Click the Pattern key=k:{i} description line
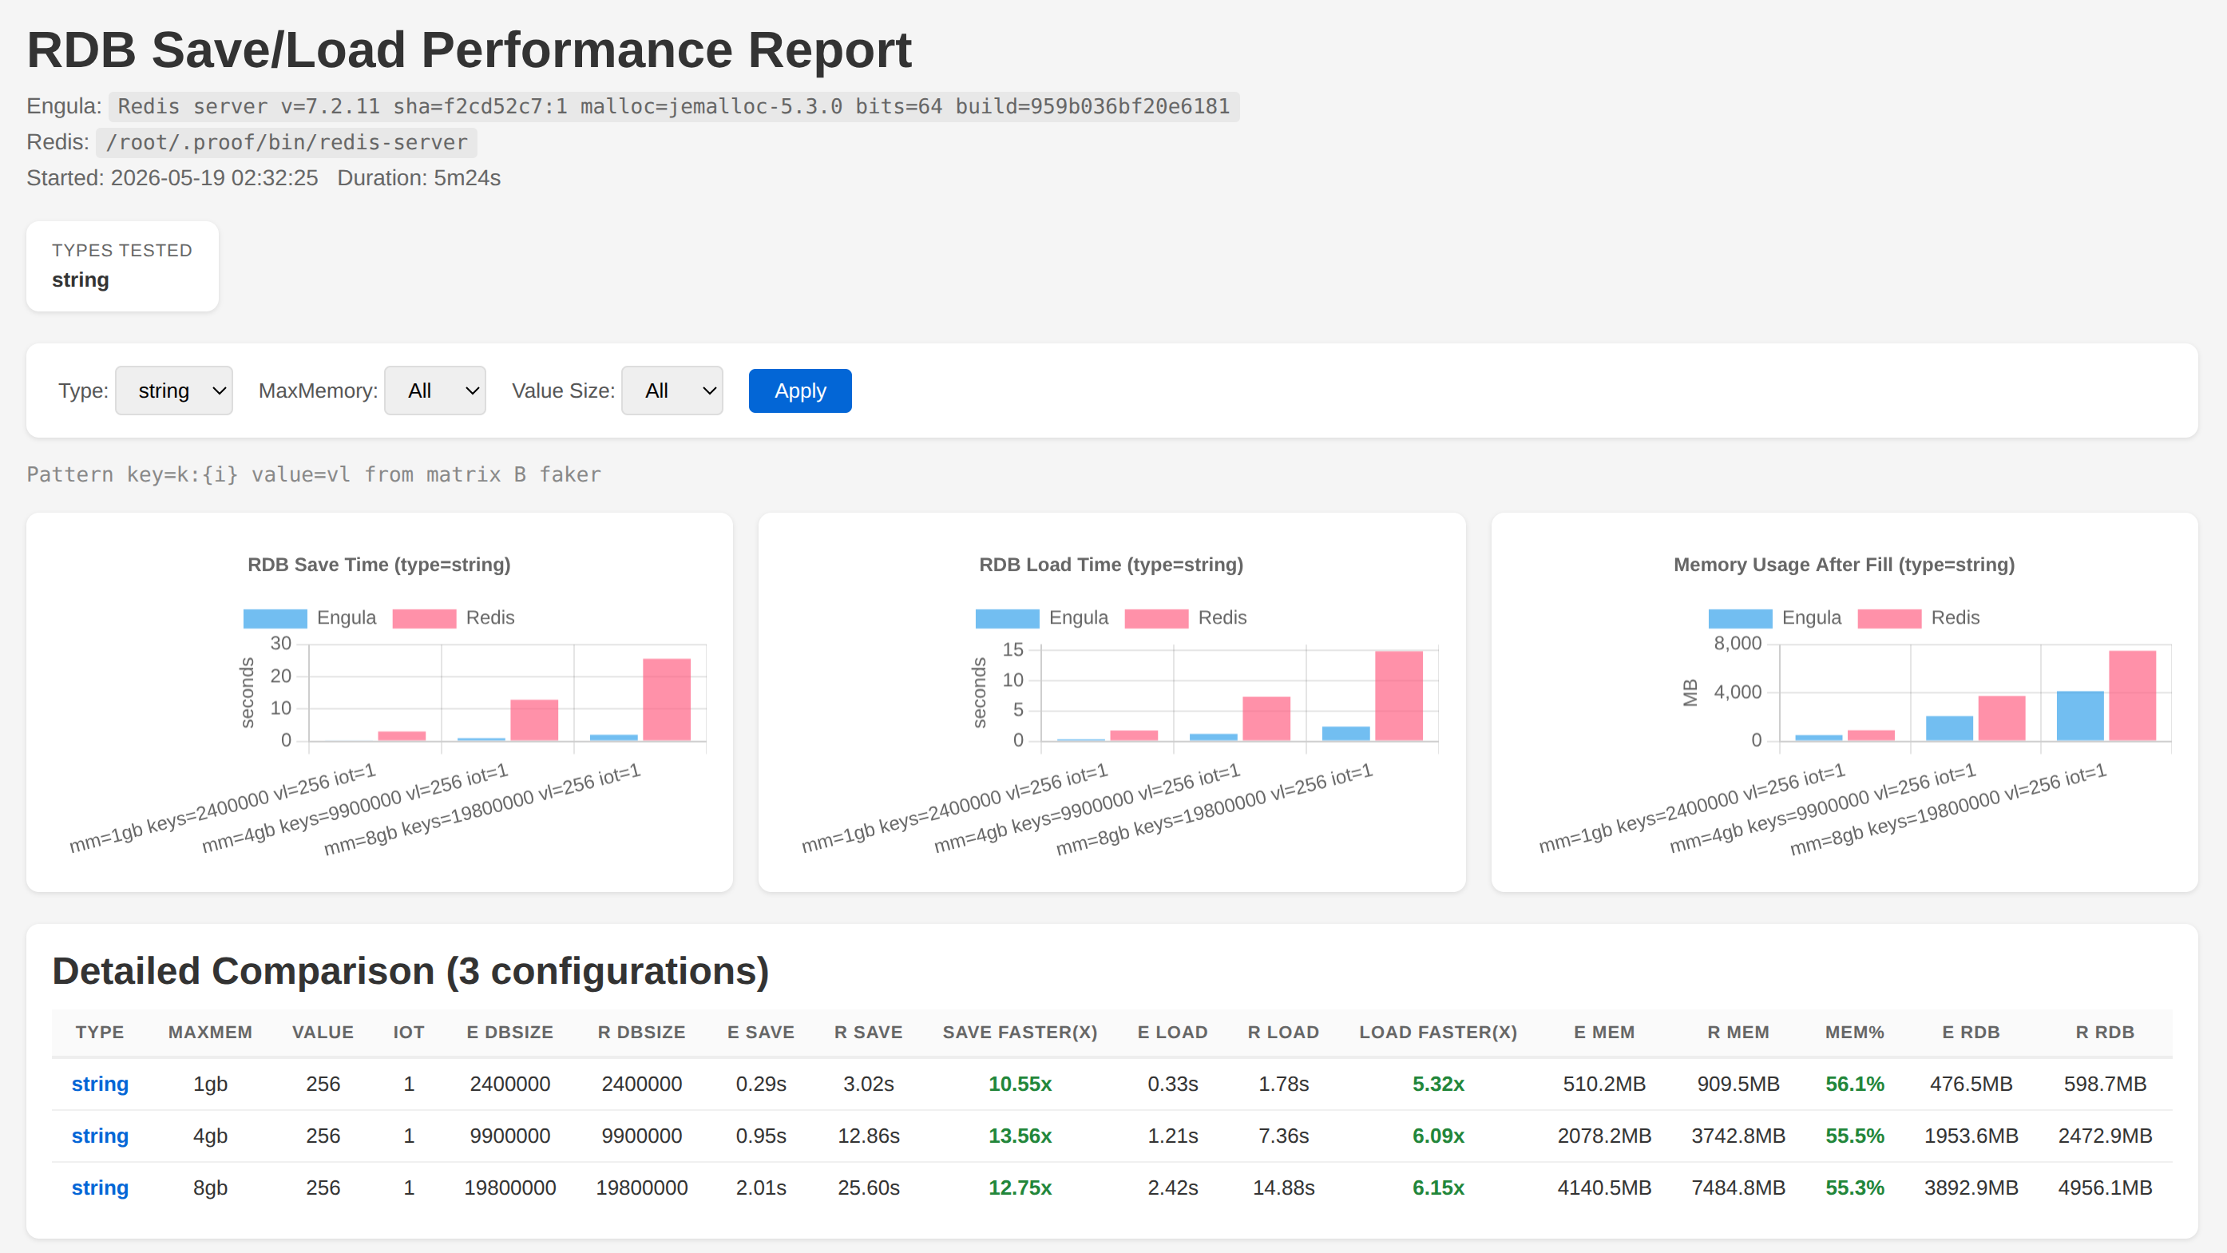This screenshot has width=2227, height=1253. tap(314, 474)
